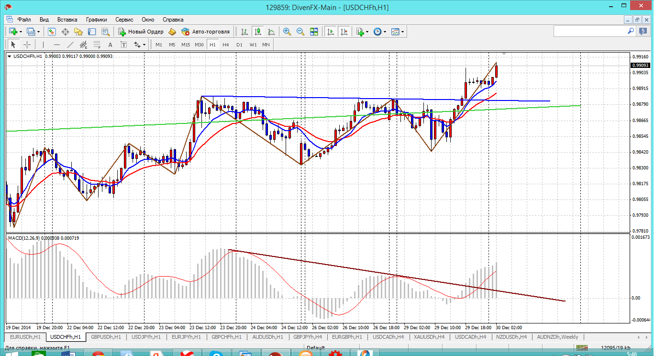Expand the Indicators list dropdown arrow

coord(367,32)
